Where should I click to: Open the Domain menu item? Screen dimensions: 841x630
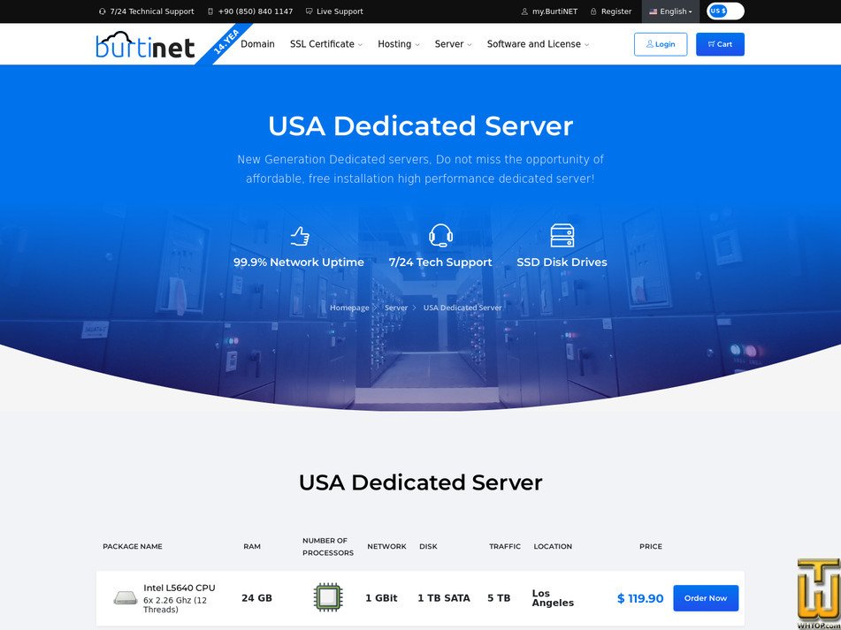coord(257,43)
